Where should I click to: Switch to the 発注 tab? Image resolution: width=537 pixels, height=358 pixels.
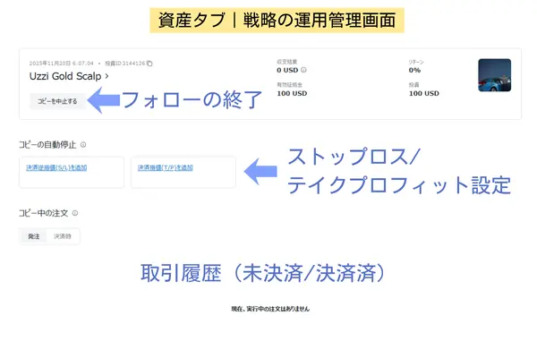coord(33,236)
